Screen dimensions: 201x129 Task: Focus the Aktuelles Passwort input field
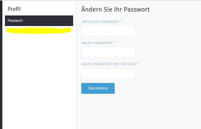[x=108, y=31]
